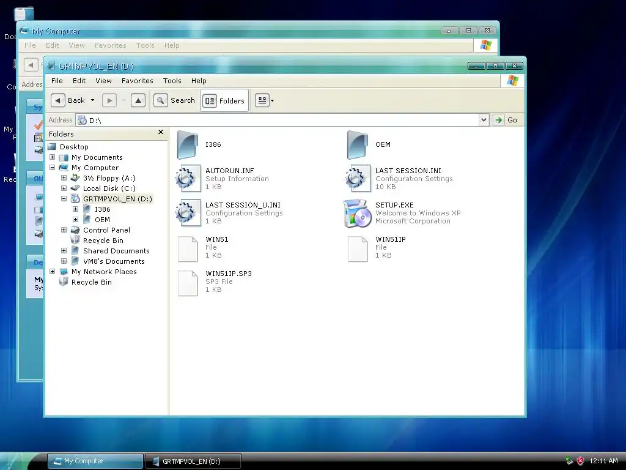Open the OEM folder icon in the file pane
The width and height of the screenshot is (626, 470).
point(357,144)
